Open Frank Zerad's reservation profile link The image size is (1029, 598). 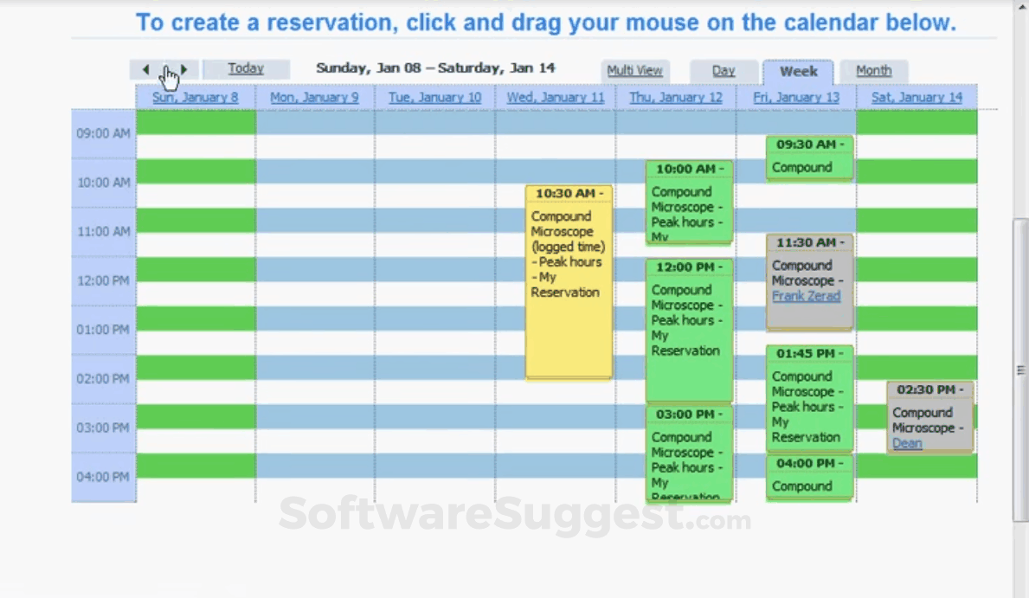tap(806, 295)
